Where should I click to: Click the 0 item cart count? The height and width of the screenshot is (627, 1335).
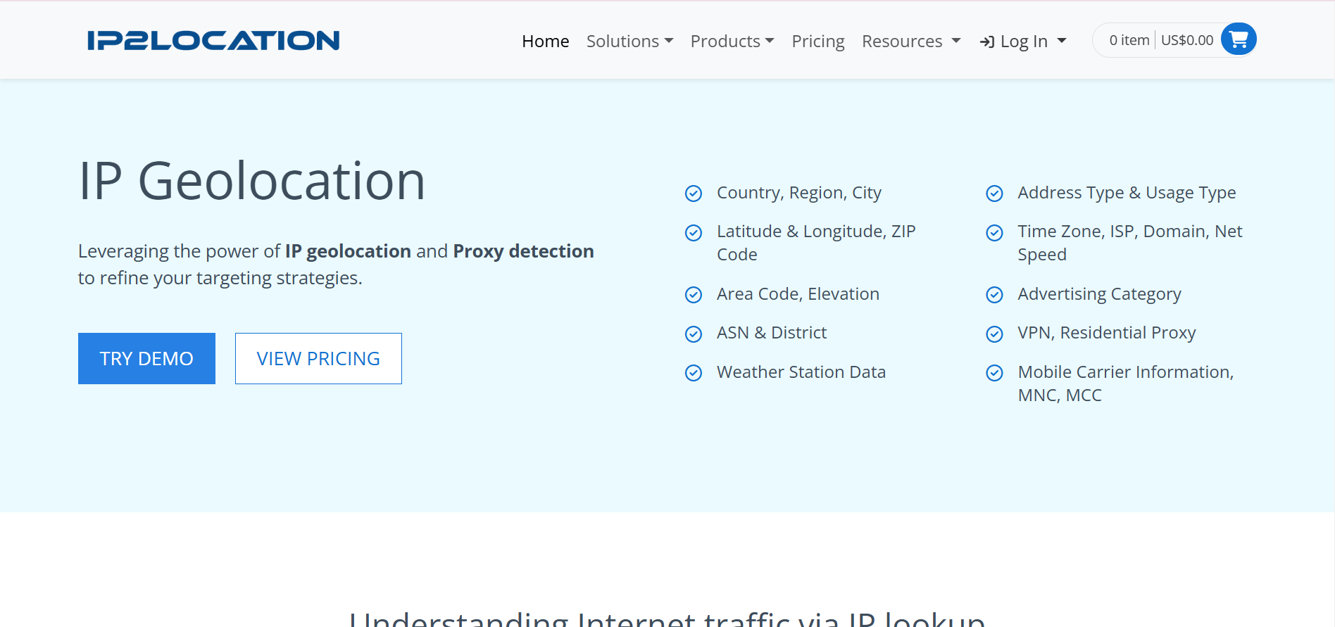[1129, 40]
